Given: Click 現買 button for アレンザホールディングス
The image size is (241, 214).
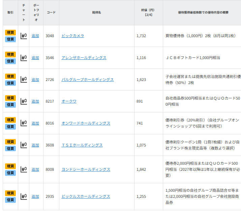Looking at the screenshot, I should [x=10, y=54].
